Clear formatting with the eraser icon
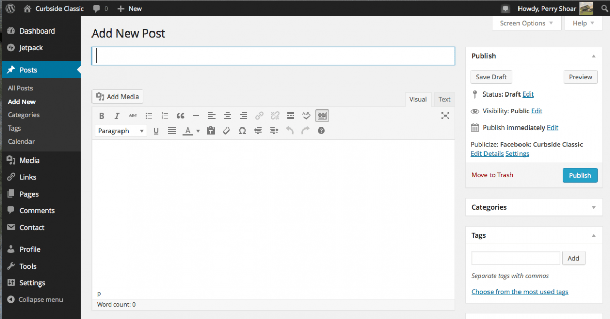The height and width of the screenshot is (319, 610). click(x=226, y=131)
